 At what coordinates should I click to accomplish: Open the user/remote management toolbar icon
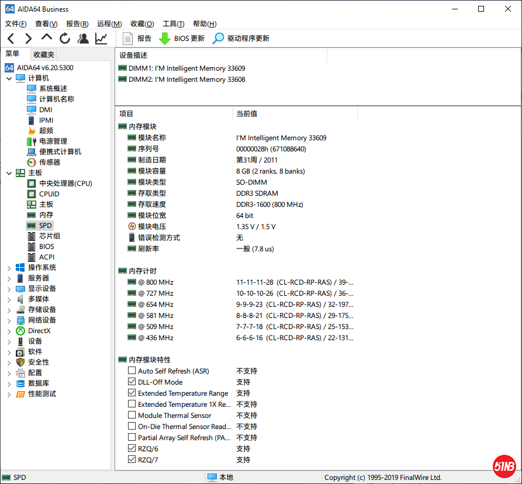pyautogui.click(x=83, y=39)
